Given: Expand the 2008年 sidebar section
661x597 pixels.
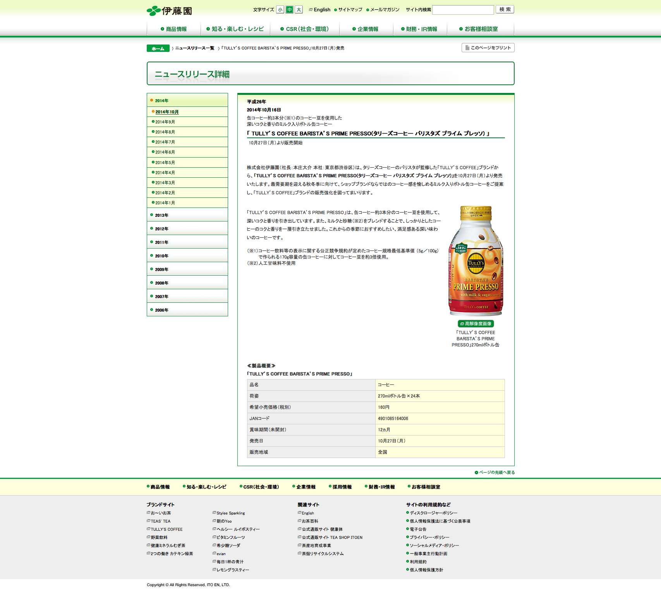Looking at the screenshot, I should (x=187, y=283).
